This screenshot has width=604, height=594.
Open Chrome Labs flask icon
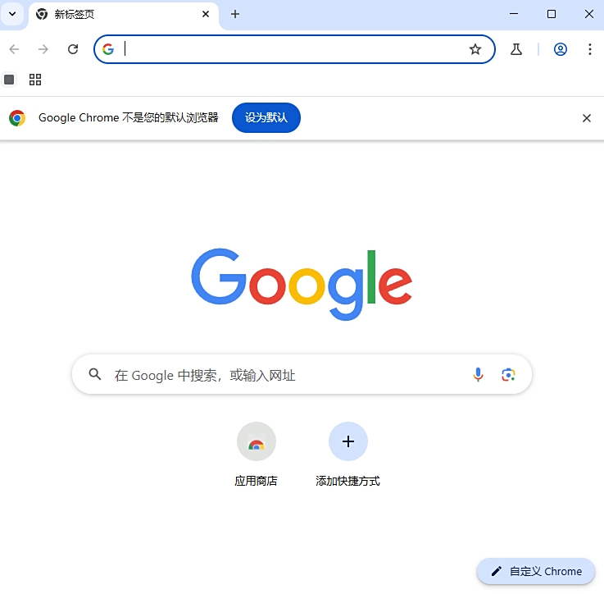pyautogui.click(x=516, y=49)
